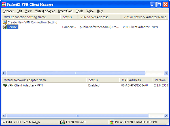Click PacketiX VPN Client Build 5350 text
Viewport: 170px width, 126px height.
(x=136, y=122)
